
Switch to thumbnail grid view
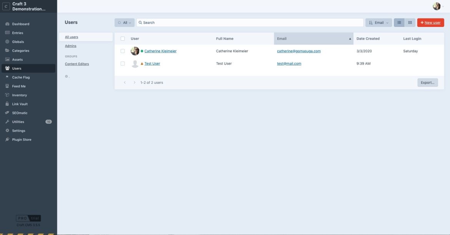tap(409, 22)
